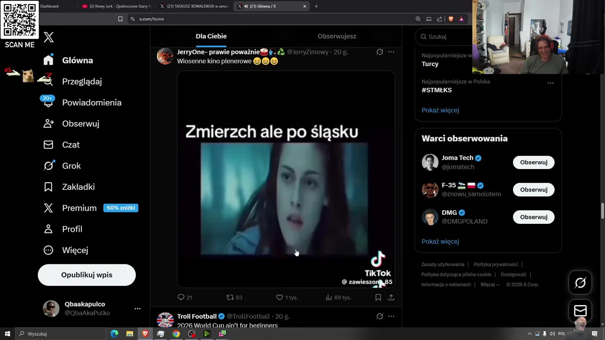The height and width of the screenshot is (340, 605).
Task: Close the Główna / X browser tab
Action: (x=304, y=6)
